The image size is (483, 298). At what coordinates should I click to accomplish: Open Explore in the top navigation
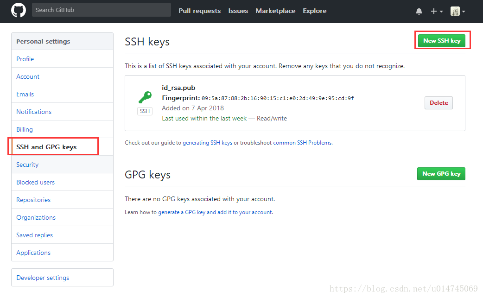point(314,11)
